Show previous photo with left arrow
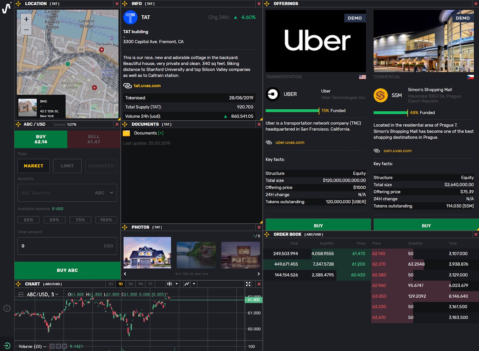479x351 pixels. point(125,274)
